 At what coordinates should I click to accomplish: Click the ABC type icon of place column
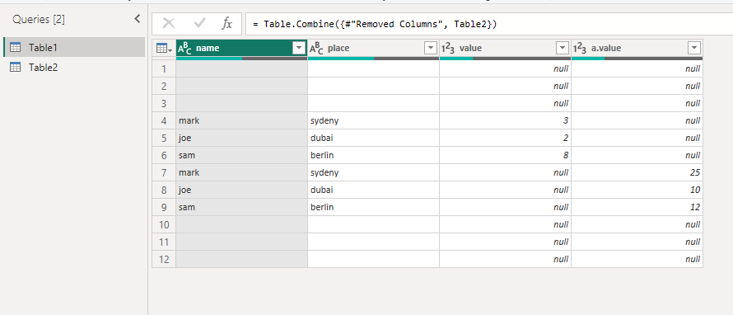tap(316, 48)
